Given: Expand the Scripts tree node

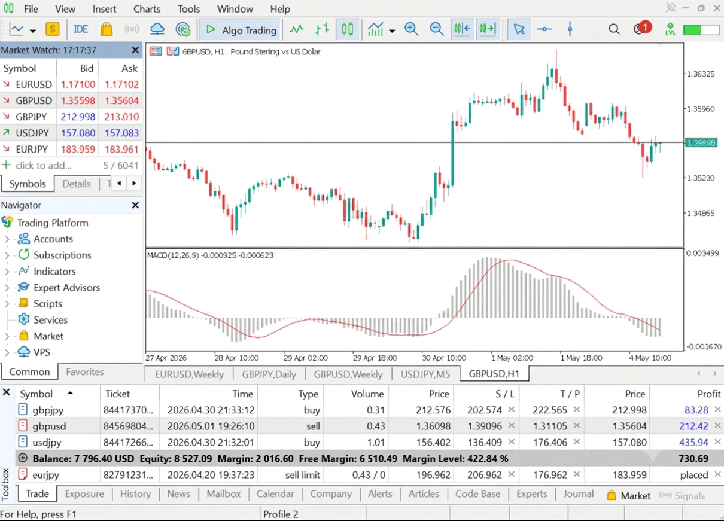Looking at the screenshot, I should pyautogui.click(x=7, y=304).
